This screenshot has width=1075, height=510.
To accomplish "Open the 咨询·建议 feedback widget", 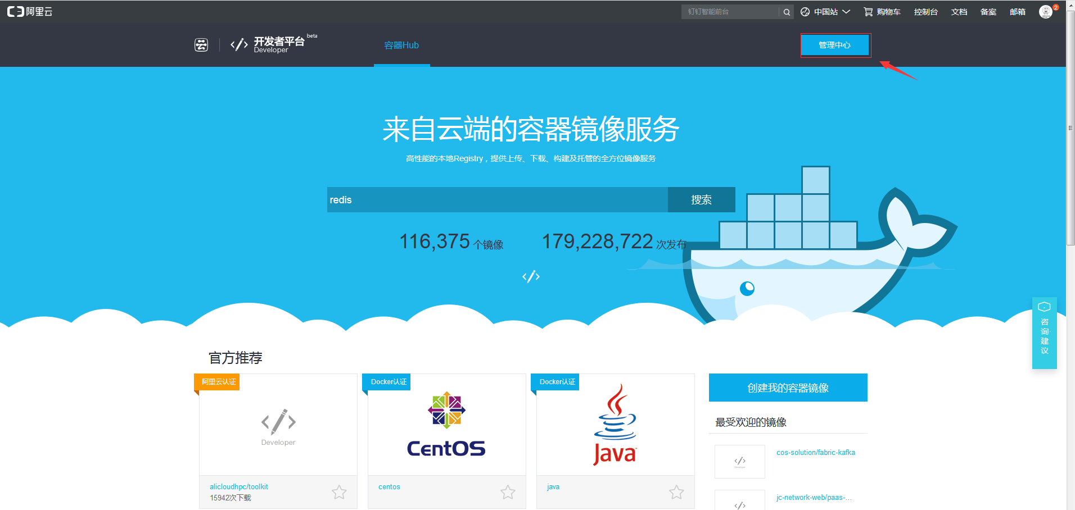I will click(x=1045, y=333).
